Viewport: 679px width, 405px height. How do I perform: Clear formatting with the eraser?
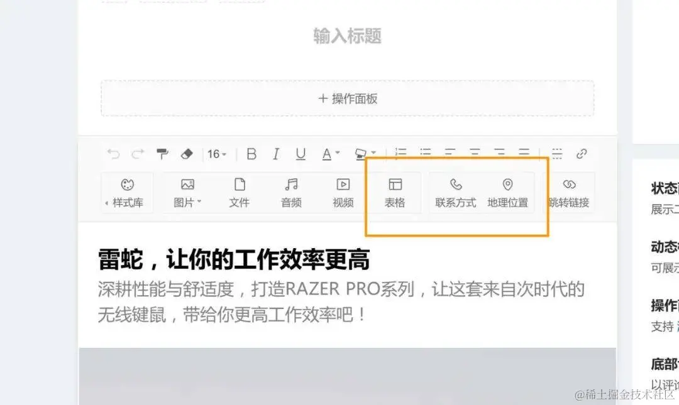click(187, 154)
